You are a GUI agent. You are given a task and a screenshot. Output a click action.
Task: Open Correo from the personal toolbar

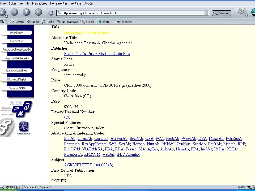point(17,21)
